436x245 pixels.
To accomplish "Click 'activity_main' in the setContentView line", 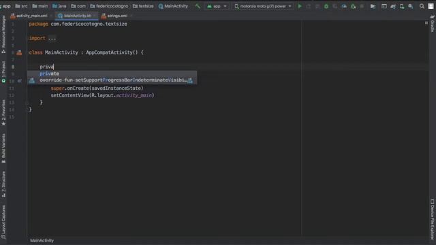I will [134, 95].
